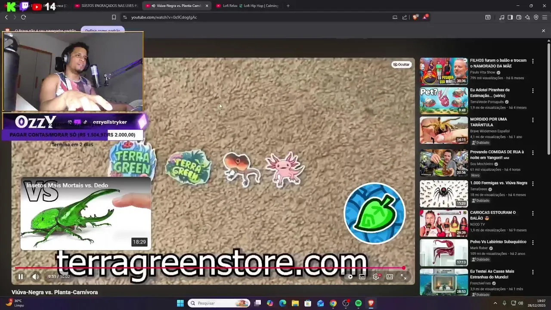Open the weather widget showing 30°C Limpo
This screenshot has width=551, height=310.
click(15, 303)
